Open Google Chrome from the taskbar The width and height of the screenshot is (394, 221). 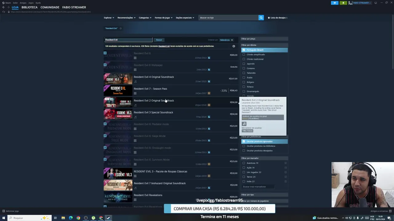pos(78,218)
